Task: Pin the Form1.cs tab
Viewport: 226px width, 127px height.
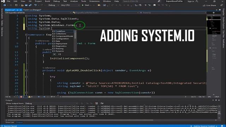Action: [x=18, y=10]
